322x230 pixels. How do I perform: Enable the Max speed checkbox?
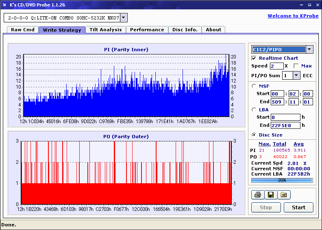pos(296,66)
